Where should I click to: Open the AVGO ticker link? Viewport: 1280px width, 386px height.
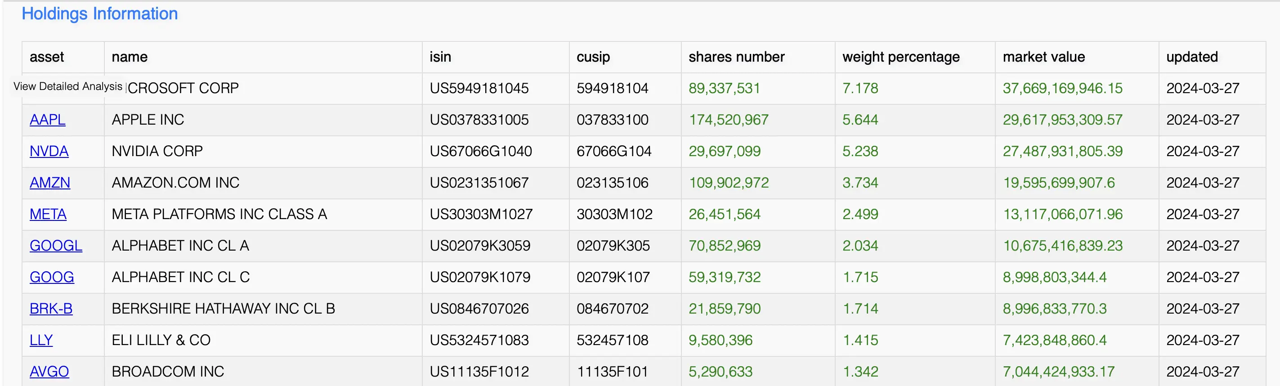[x=49, y=372]
